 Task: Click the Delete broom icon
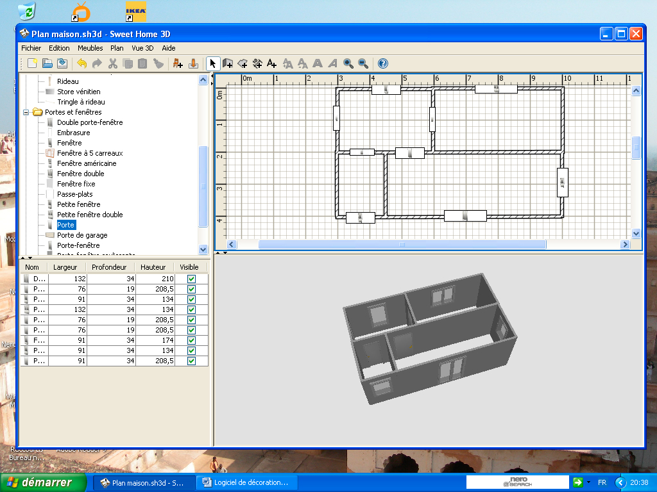[158, 63]
